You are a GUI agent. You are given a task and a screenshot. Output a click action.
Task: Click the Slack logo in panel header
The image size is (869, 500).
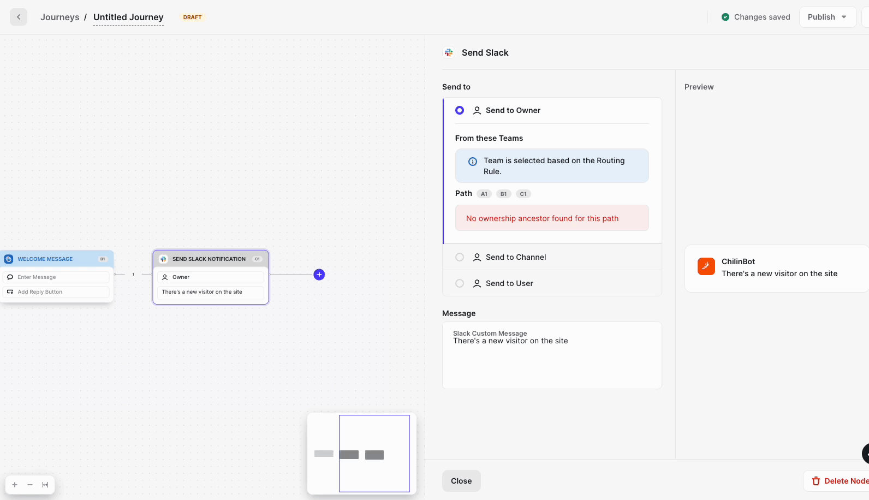[x=449, y=52]
